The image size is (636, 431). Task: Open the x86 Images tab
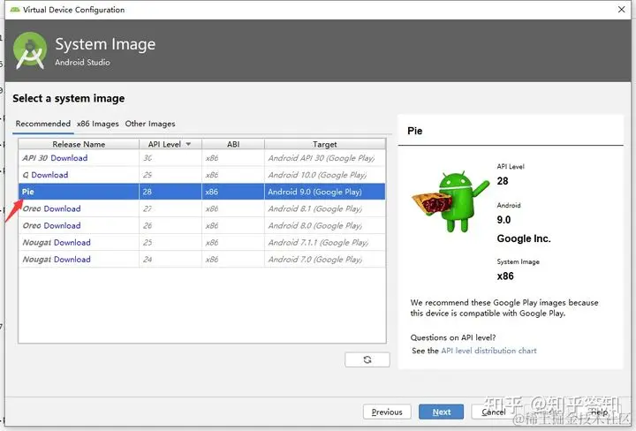[98, 124]
